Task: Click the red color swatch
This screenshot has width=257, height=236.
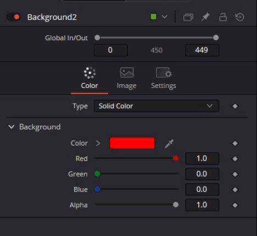Action: click(132, 143)
